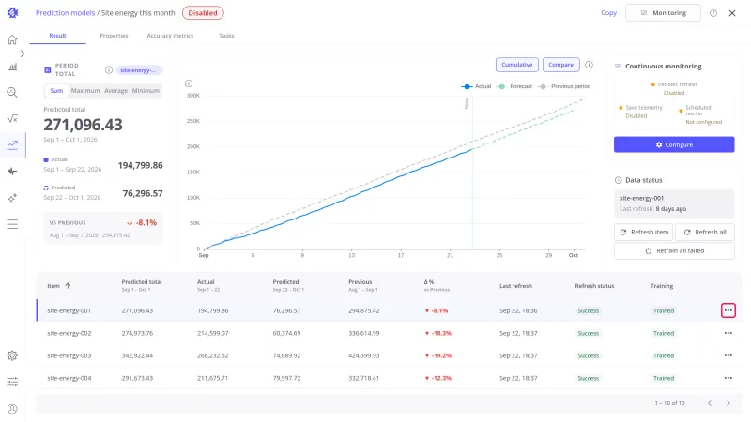Click the info icon next to Compare
The width and height of the screenshot is (751, 422).
coord(590,65)
